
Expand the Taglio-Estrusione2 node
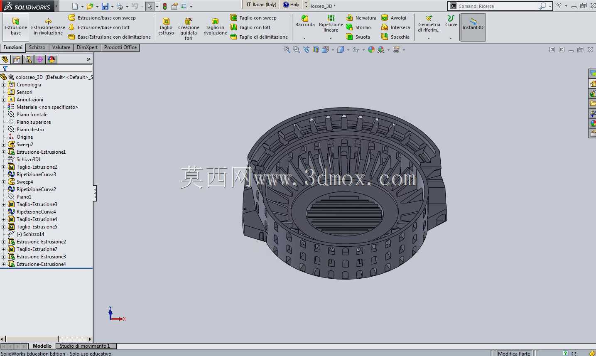[x=4, y=167]
